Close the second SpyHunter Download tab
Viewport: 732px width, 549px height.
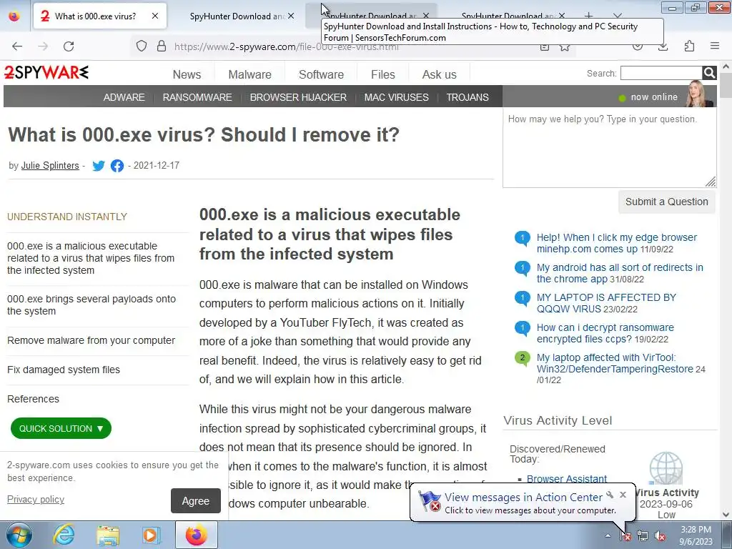tap(425, 16)
